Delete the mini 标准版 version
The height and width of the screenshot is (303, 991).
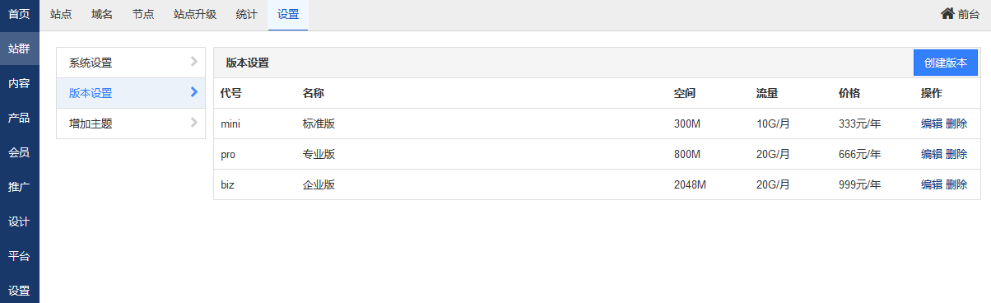click(x=956, y=124)
